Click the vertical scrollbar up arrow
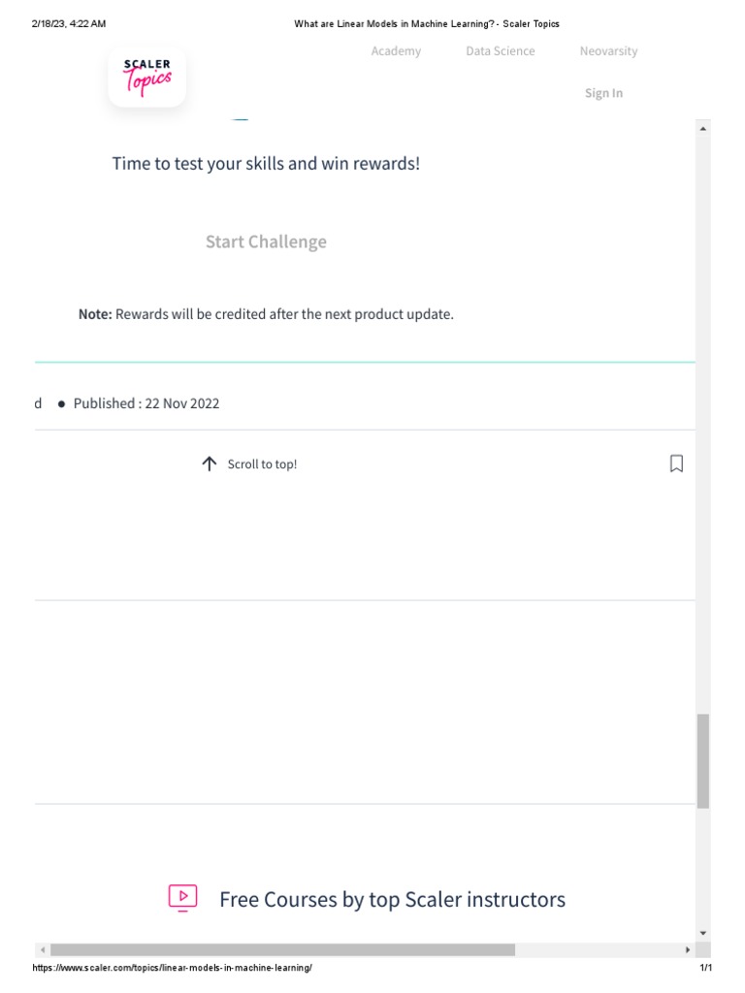The width and height of the screenshot is (745, 993). point(703,129)
